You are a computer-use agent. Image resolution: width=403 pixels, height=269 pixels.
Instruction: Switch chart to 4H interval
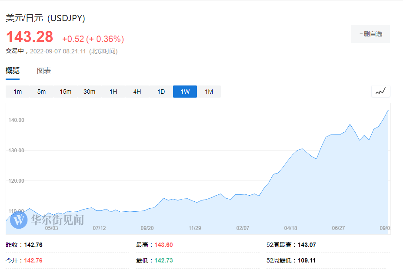[137, 92]
